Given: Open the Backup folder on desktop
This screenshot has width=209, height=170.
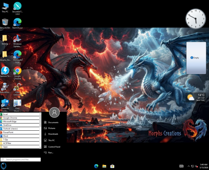Looking at the screenshot, I should 5,40.
